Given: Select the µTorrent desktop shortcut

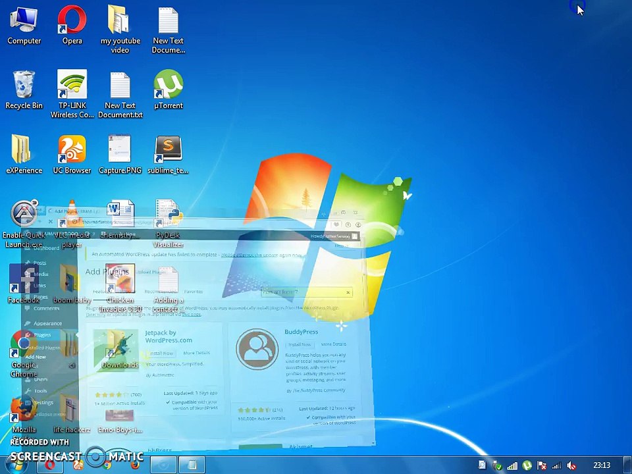Looking at the screenshot, I should (168, 90).
